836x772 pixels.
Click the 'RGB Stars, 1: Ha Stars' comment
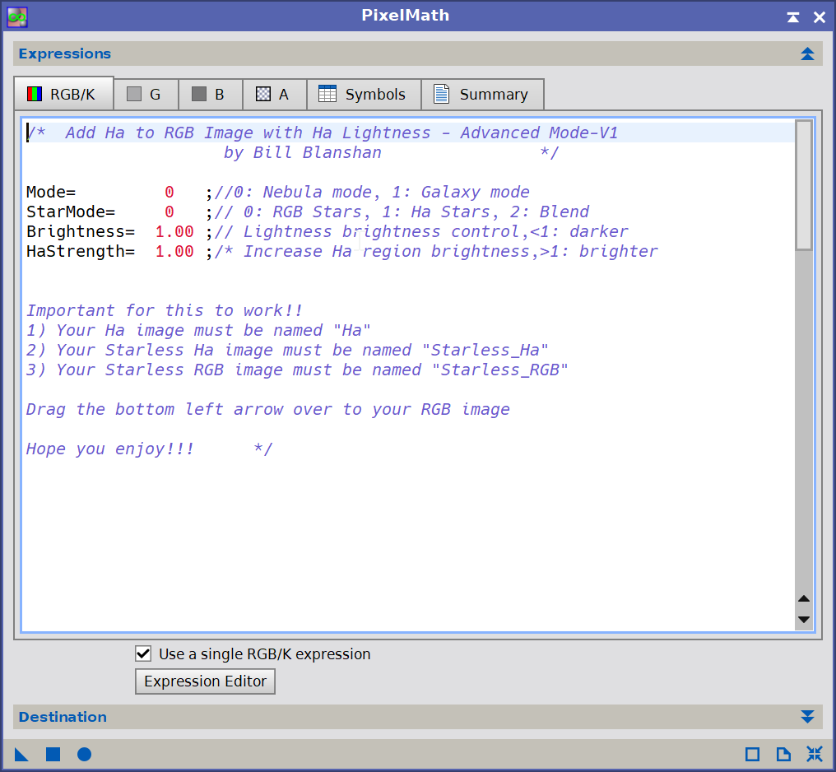[401, 212]
